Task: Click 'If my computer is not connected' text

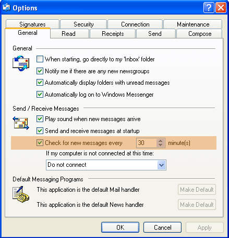Action: tap(100, 153)
